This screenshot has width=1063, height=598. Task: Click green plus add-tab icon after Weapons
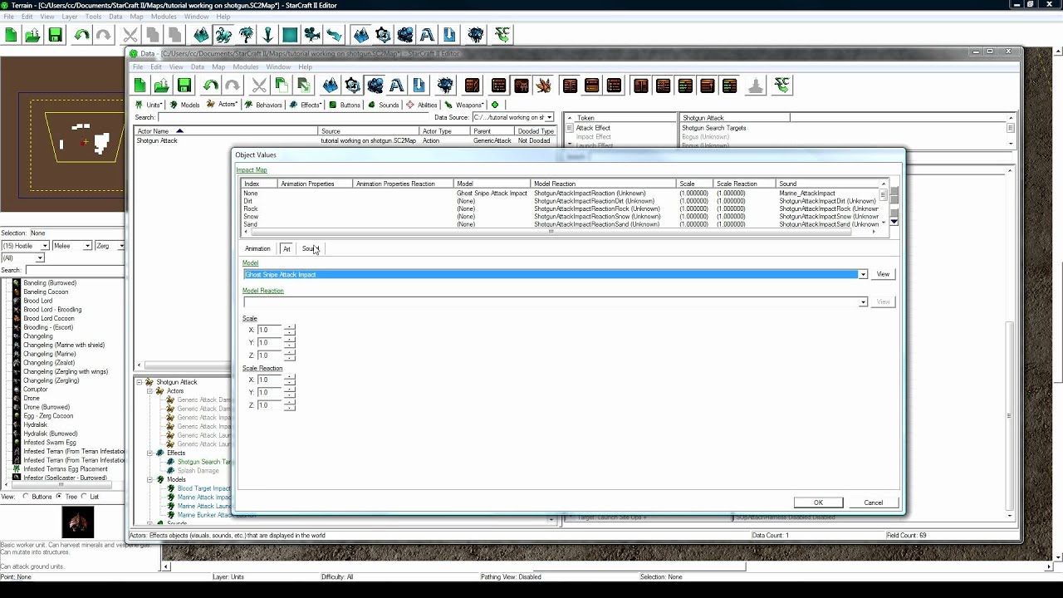pos(495,105)
